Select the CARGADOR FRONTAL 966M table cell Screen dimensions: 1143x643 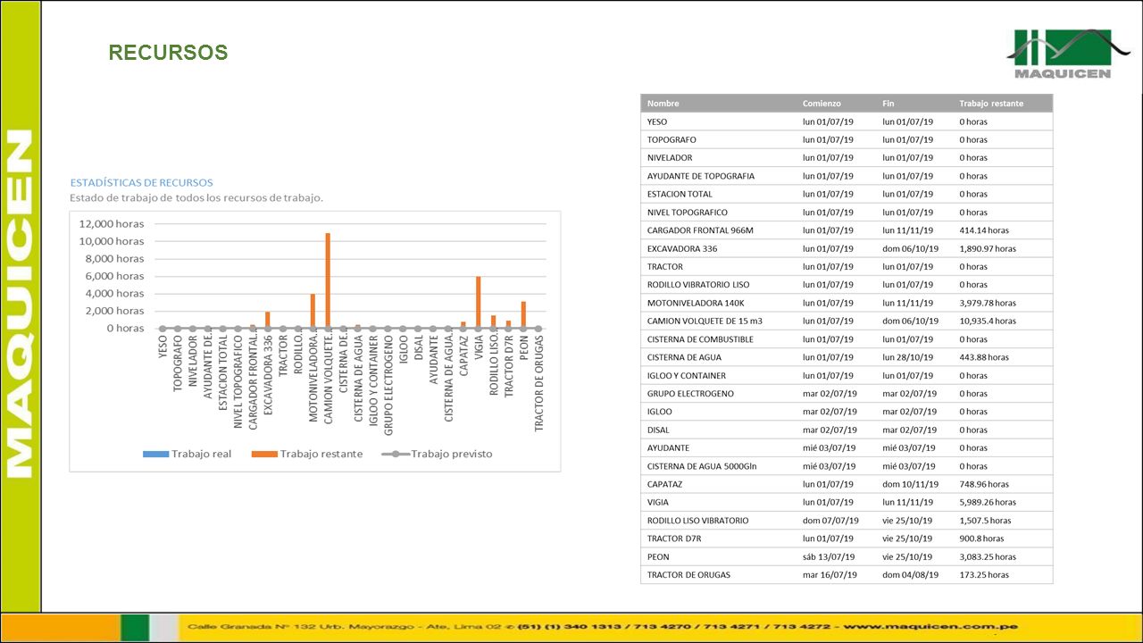[700, 230]
